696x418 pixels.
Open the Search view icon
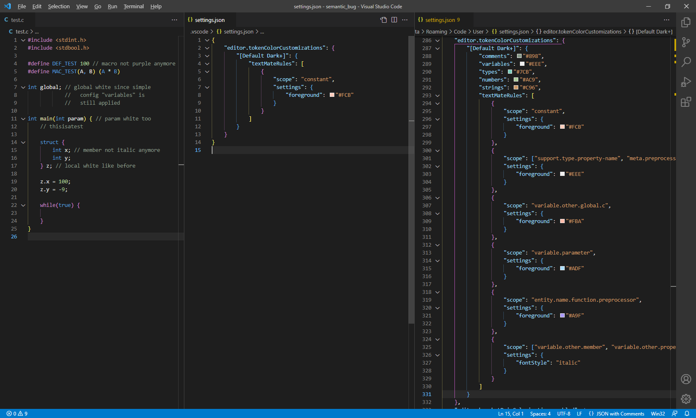(686, 62)
